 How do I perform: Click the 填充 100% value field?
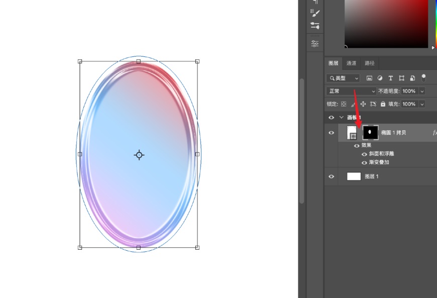pyautogui.click(x=409, y=104)
